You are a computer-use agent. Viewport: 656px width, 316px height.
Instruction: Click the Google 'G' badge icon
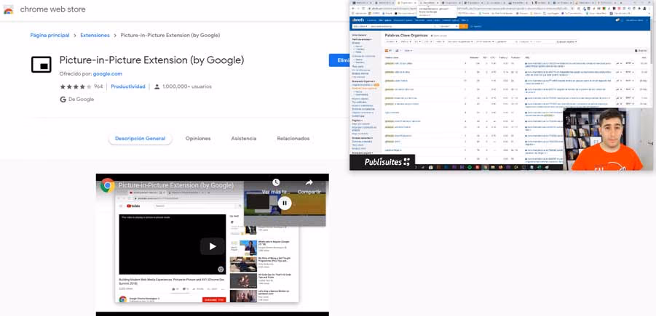pyautogui.click(x=63, y=100)
